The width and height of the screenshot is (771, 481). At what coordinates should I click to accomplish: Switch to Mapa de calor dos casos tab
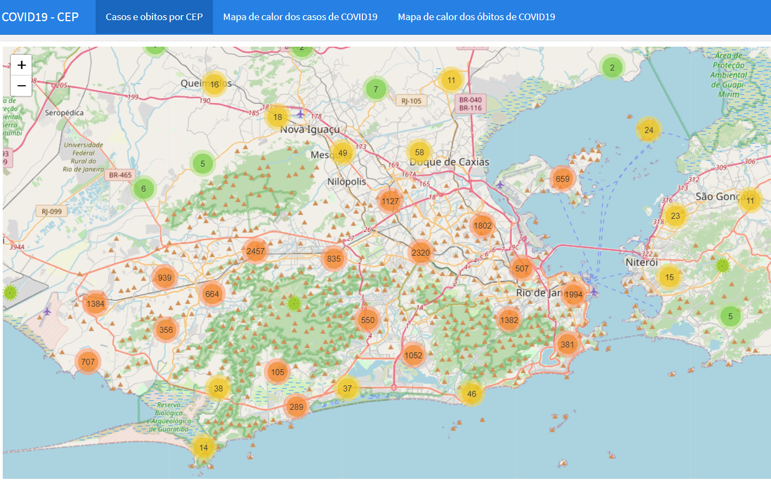tap(300, 17)
